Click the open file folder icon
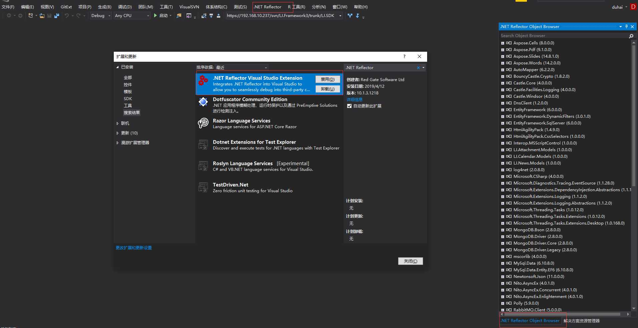Image resolution: width=638 pixels, height=328 pixels. tap(42, 16)
